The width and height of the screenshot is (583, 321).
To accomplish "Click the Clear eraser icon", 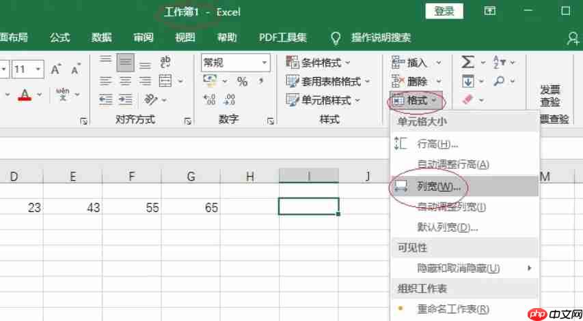I will tap(468, 100).
